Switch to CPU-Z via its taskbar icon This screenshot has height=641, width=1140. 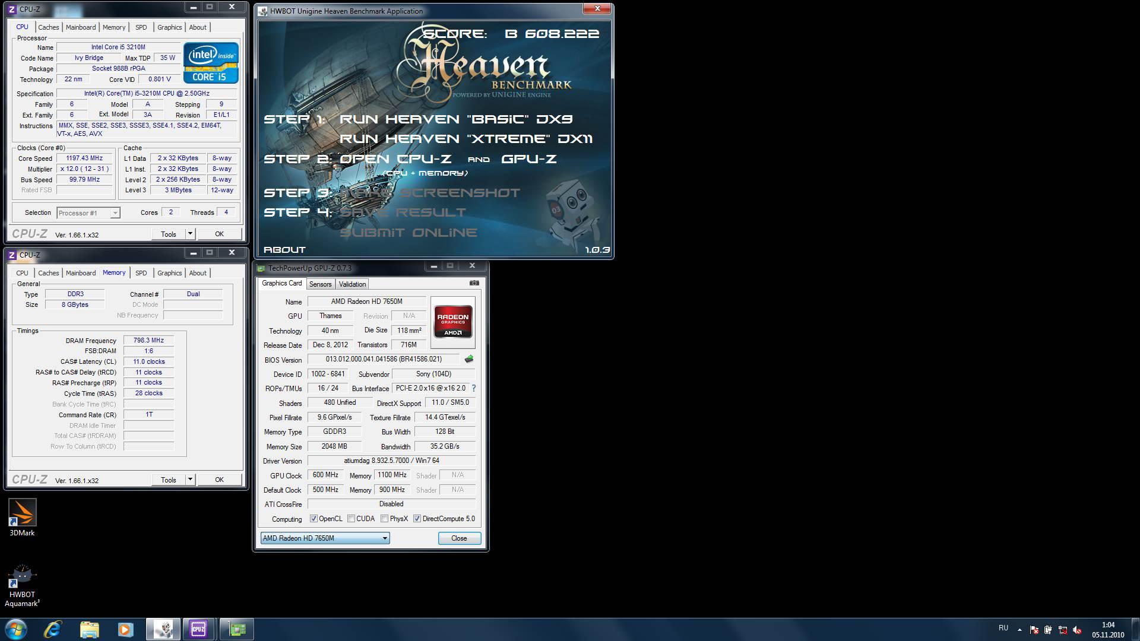pos(198,629)
